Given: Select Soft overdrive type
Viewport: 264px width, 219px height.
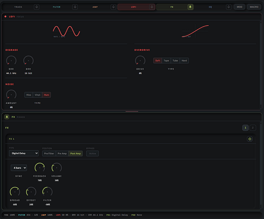Looking at the screenshot, I should click(157, 60).
